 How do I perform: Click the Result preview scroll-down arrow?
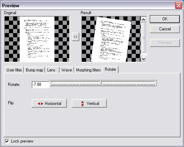coord(144,59)
